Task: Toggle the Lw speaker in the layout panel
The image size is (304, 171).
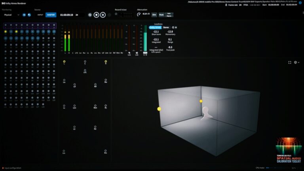Action: pyautogui.click(x=64, y=81)
